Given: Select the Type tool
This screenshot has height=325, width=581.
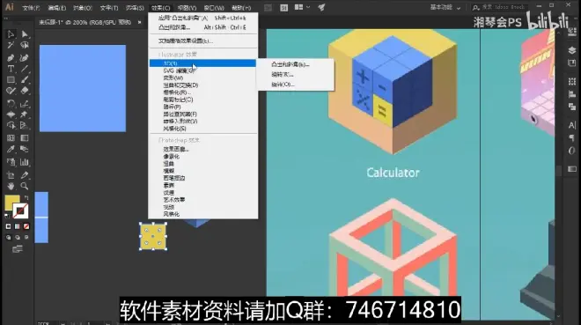Looking at the screenshot, I should pyautogui.click(x=11, y=69).
